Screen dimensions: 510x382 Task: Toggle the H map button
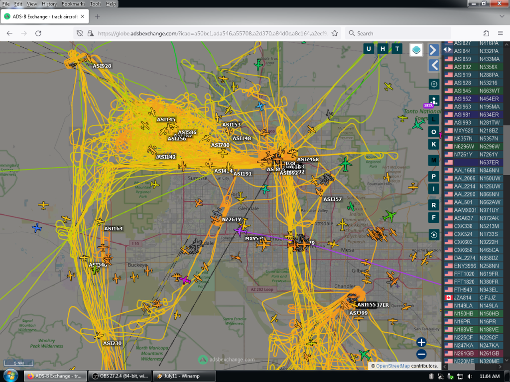pyautogui.click(x=383, y=49)
